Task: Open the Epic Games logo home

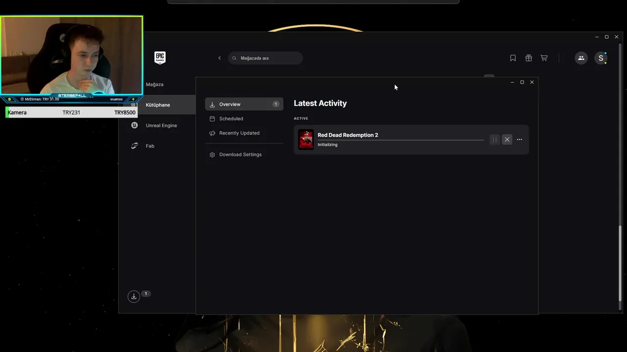Action: (160, 58)
